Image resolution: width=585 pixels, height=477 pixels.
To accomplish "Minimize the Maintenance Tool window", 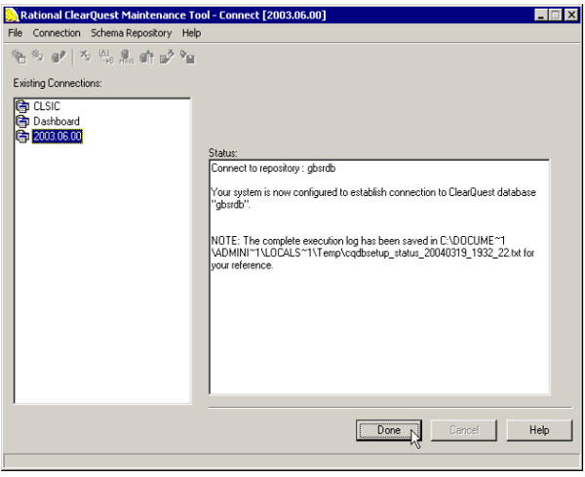I will click(x=541, y=15).
